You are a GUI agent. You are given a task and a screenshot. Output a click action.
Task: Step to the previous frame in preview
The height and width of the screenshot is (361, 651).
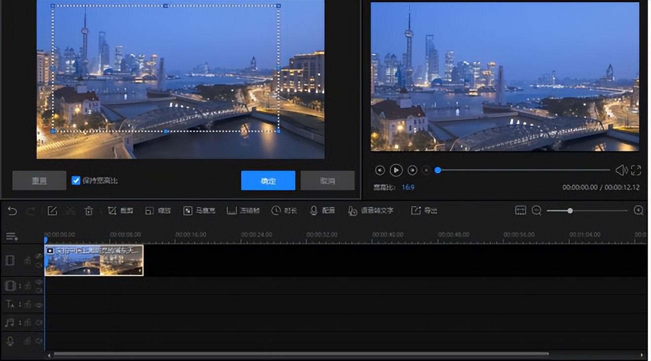[380, 170]
